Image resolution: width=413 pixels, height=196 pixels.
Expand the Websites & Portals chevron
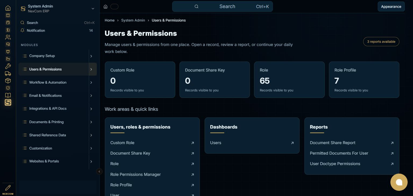tap(91, 162)
